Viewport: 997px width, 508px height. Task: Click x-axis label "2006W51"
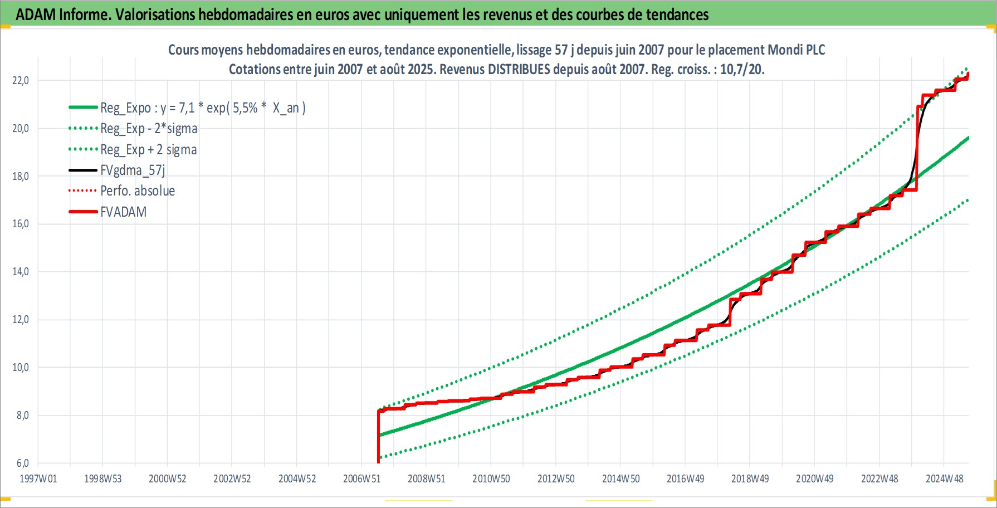pos(361,479)
